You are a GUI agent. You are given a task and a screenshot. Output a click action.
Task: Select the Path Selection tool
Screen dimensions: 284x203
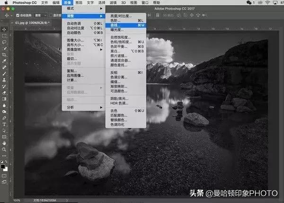tap(4, 131)
